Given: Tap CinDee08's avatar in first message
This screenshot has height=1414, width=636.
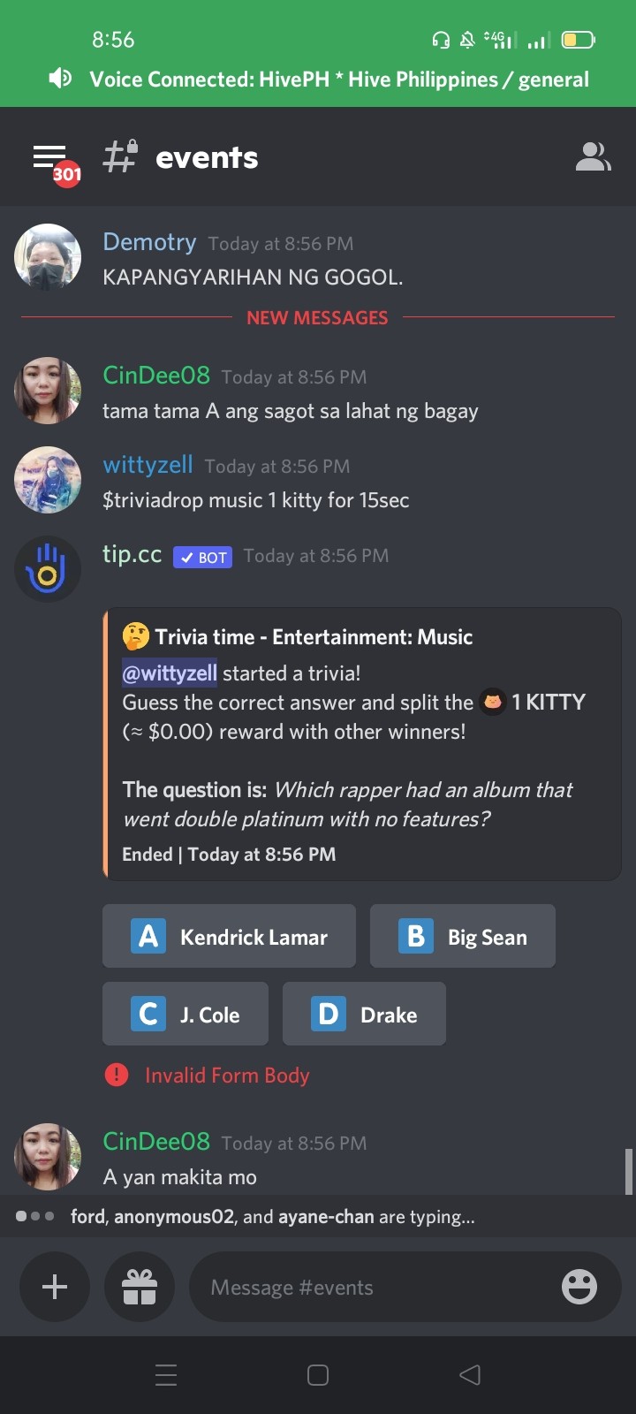Looking at the screenshot, I should (48, 391).
